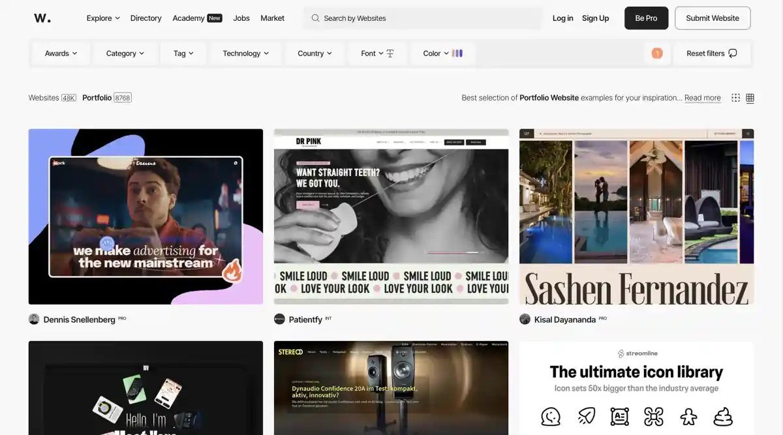783x435 pixels.
Task: Click the streamline logo icon
Action: pyautogui.click(x=621, y=353)
